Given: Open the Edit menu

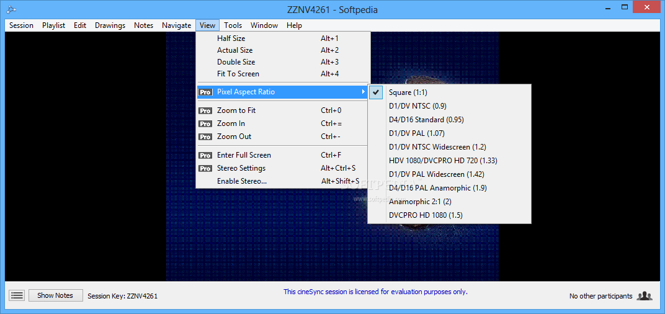Looking at the screenshot, I should point(80,25).
